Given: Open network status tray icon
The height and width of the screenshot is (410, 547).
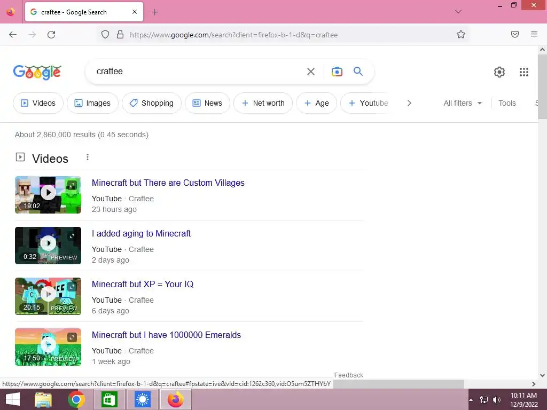Looking at the screenshot, I should (484, 400).
